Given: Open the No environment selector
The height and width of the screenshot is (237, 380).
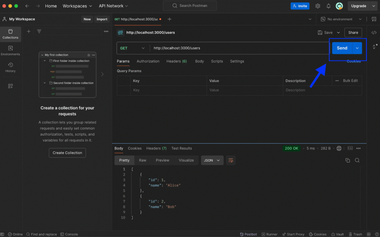Looking at the screenshot, I should 341,19.
